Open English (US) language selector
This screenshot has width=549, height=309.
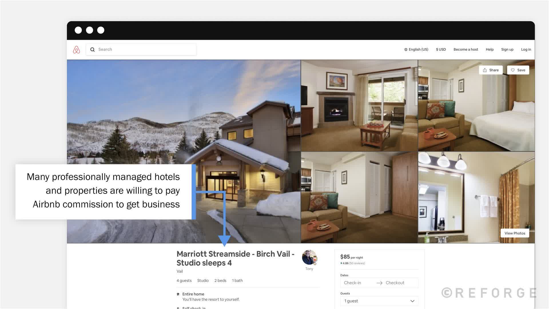(x=418, y=49)
